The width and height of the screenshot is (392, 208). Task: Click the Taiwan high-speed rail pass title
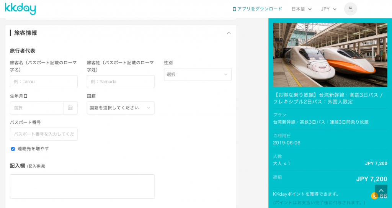coord(328,98)
